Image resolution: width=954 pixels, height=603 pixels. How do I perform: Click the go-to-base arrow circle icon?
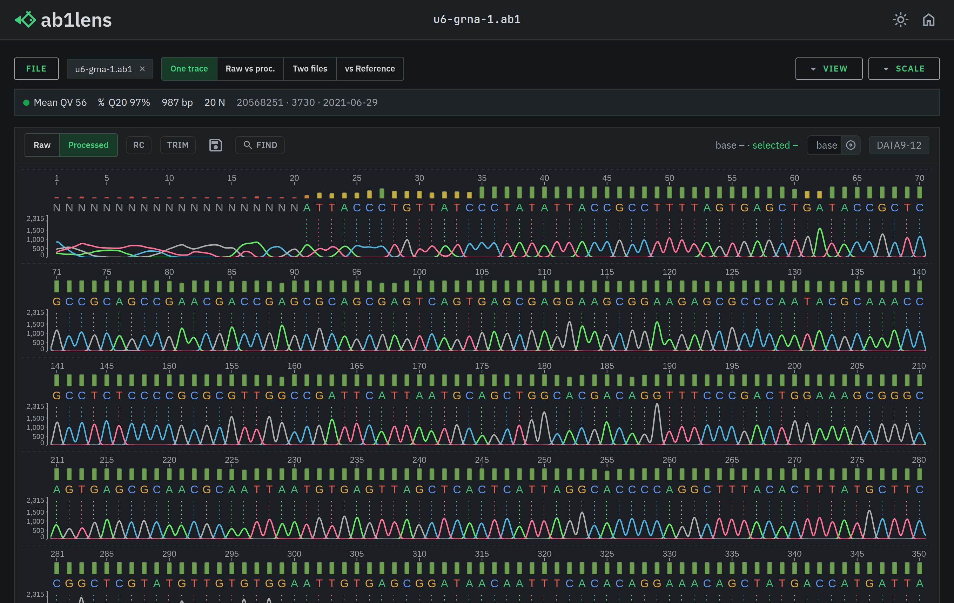851,145
